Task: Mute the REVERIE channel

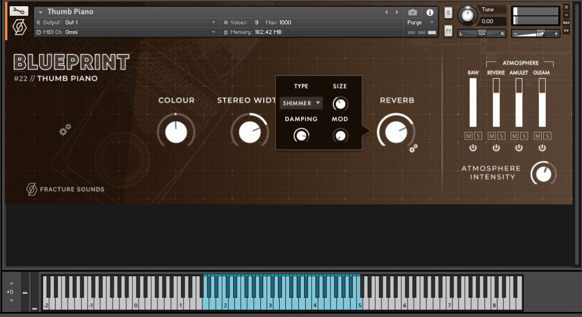Action: (492, 136)
